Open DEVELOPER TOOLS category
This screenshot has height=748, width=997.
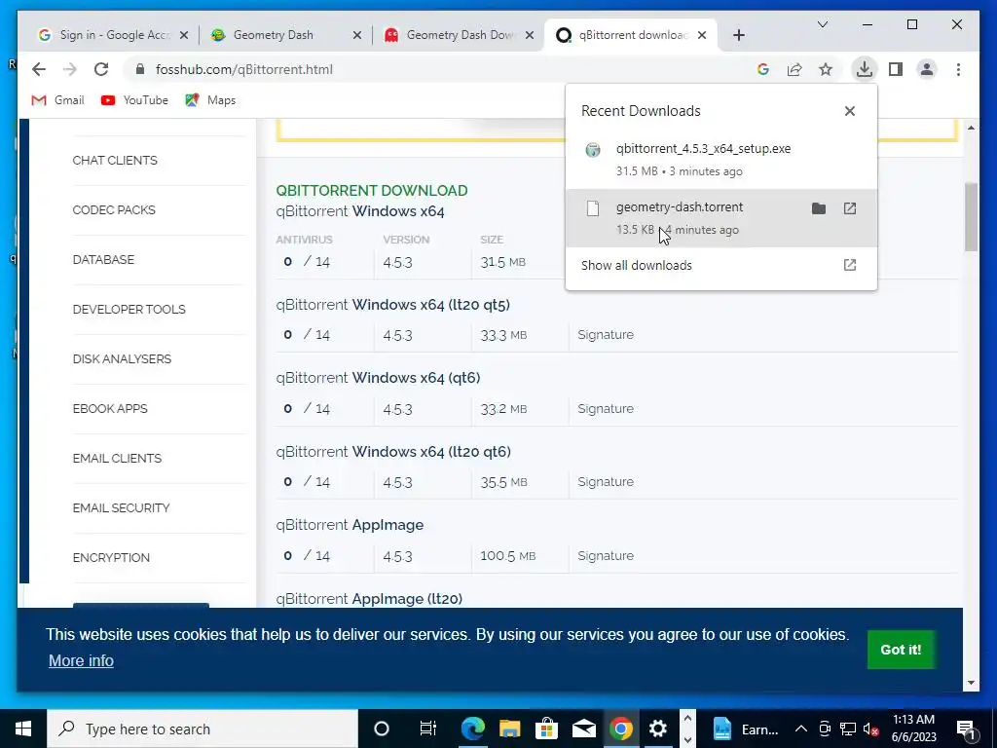pos(129,309)
